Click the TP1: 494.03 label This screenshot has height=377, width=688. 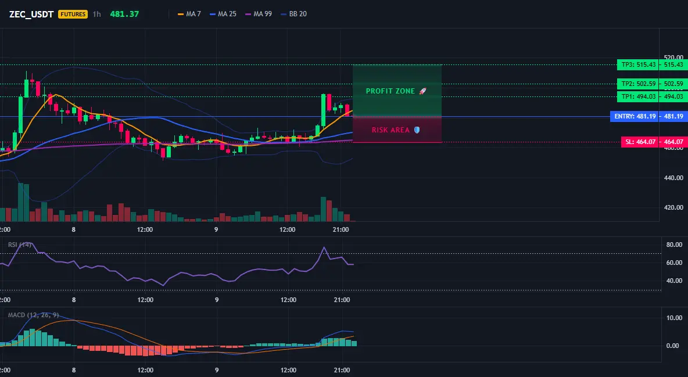pyautogui.click(x=638, y=96)
